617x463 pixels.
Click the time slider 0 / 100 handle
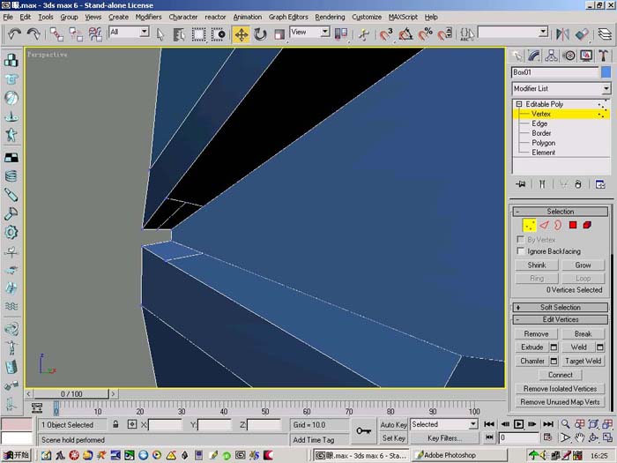(71, 393)
